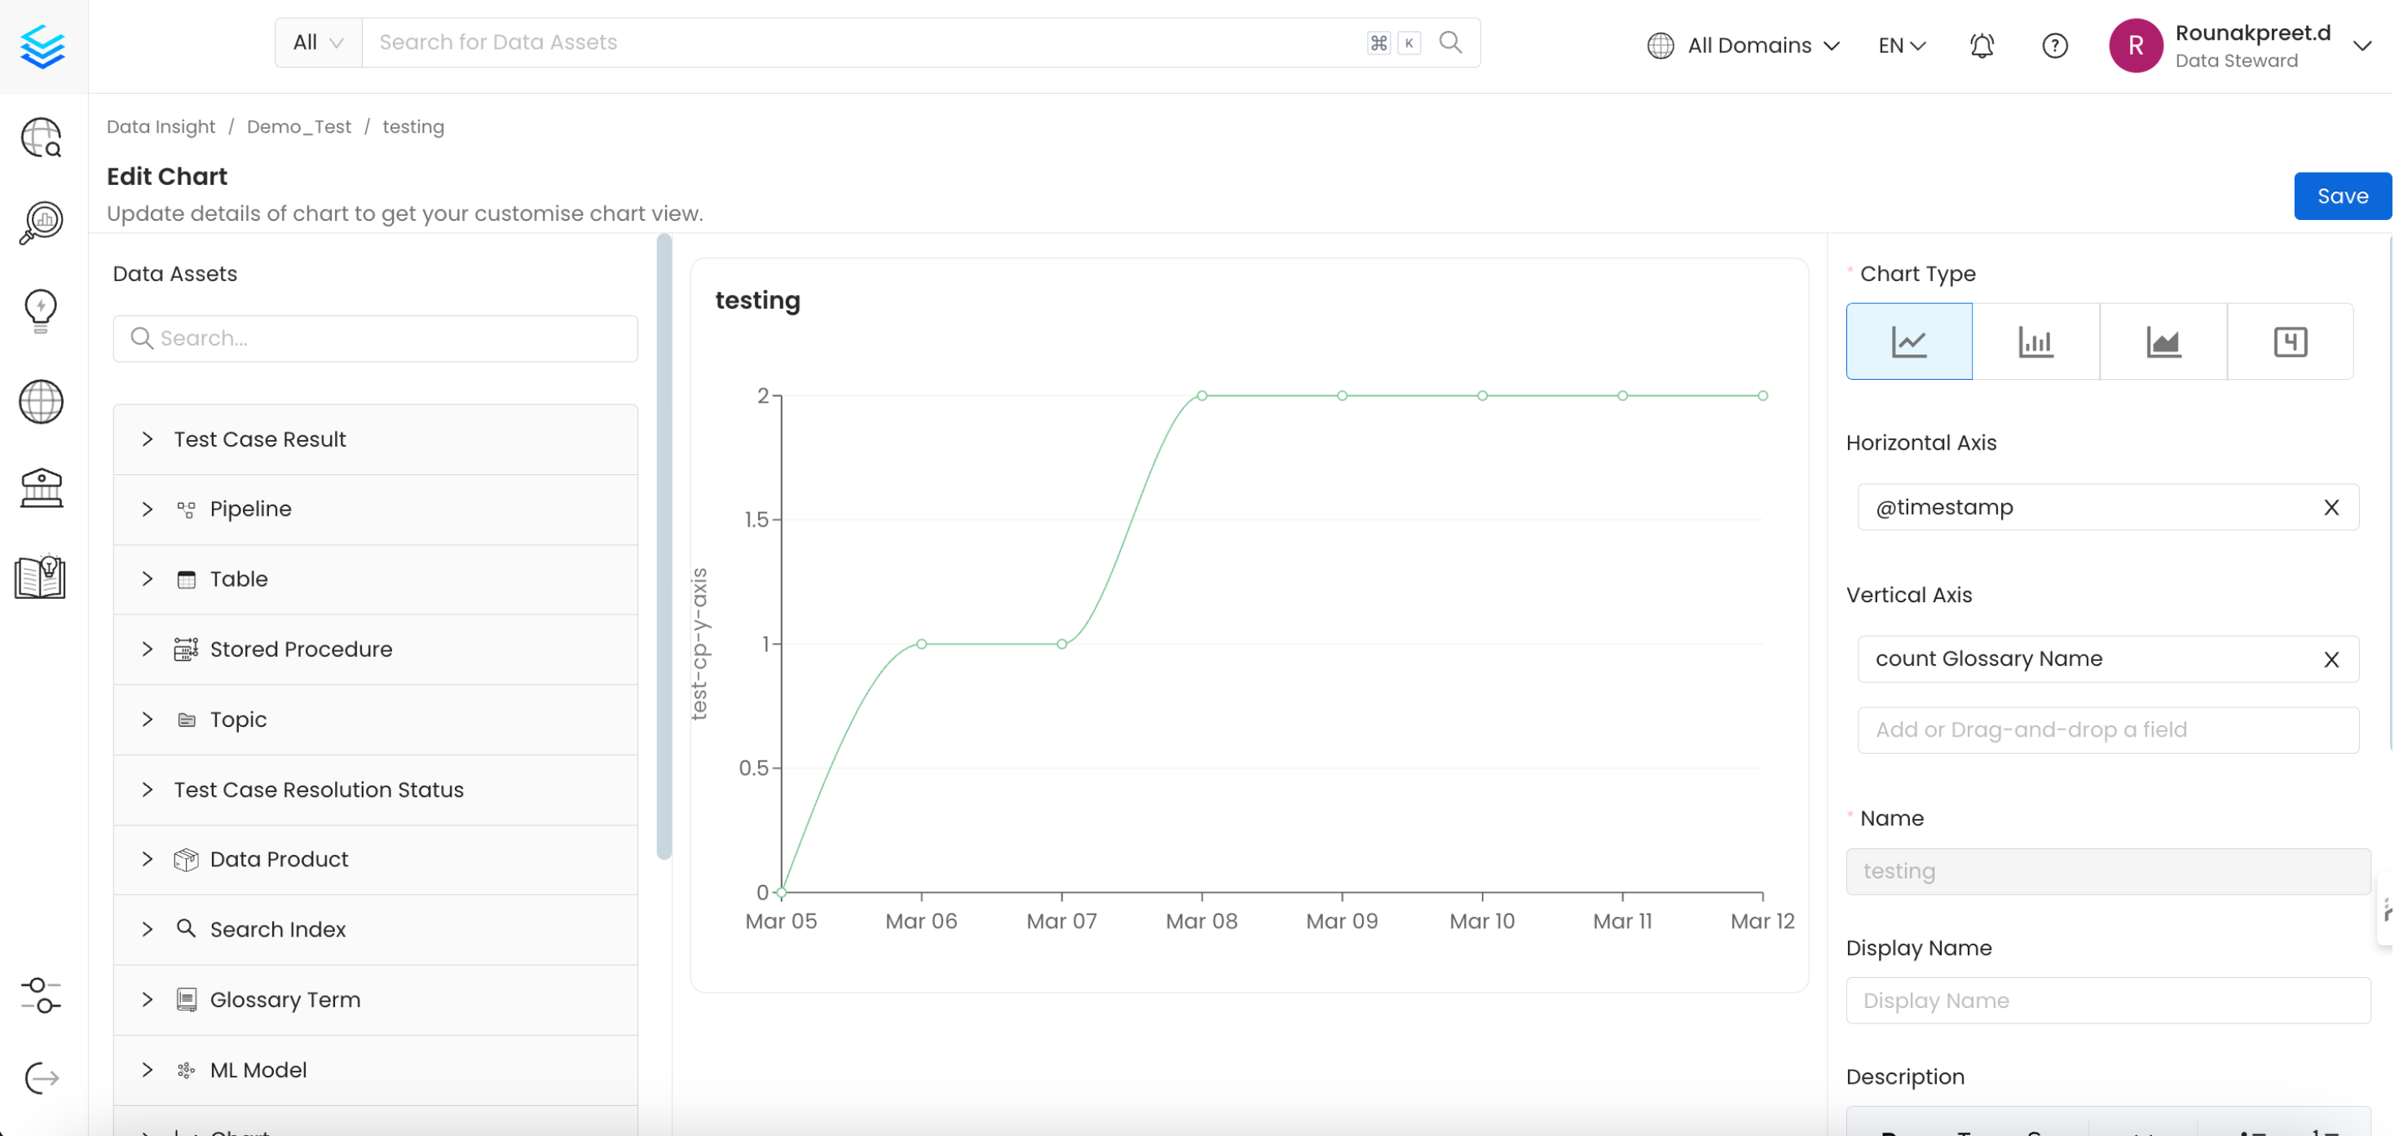Click the Save button

pos(2341,195)
